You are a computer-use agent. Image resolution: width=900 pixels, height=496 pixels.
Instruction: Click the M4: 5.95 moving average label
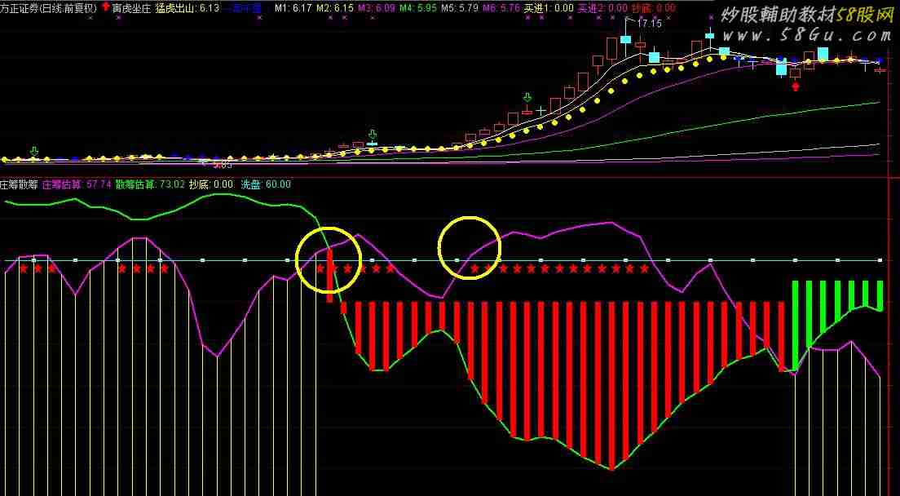pyautogui.click(x=418, y=8)
